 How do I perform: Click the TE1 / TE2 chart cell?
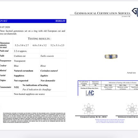108,85
